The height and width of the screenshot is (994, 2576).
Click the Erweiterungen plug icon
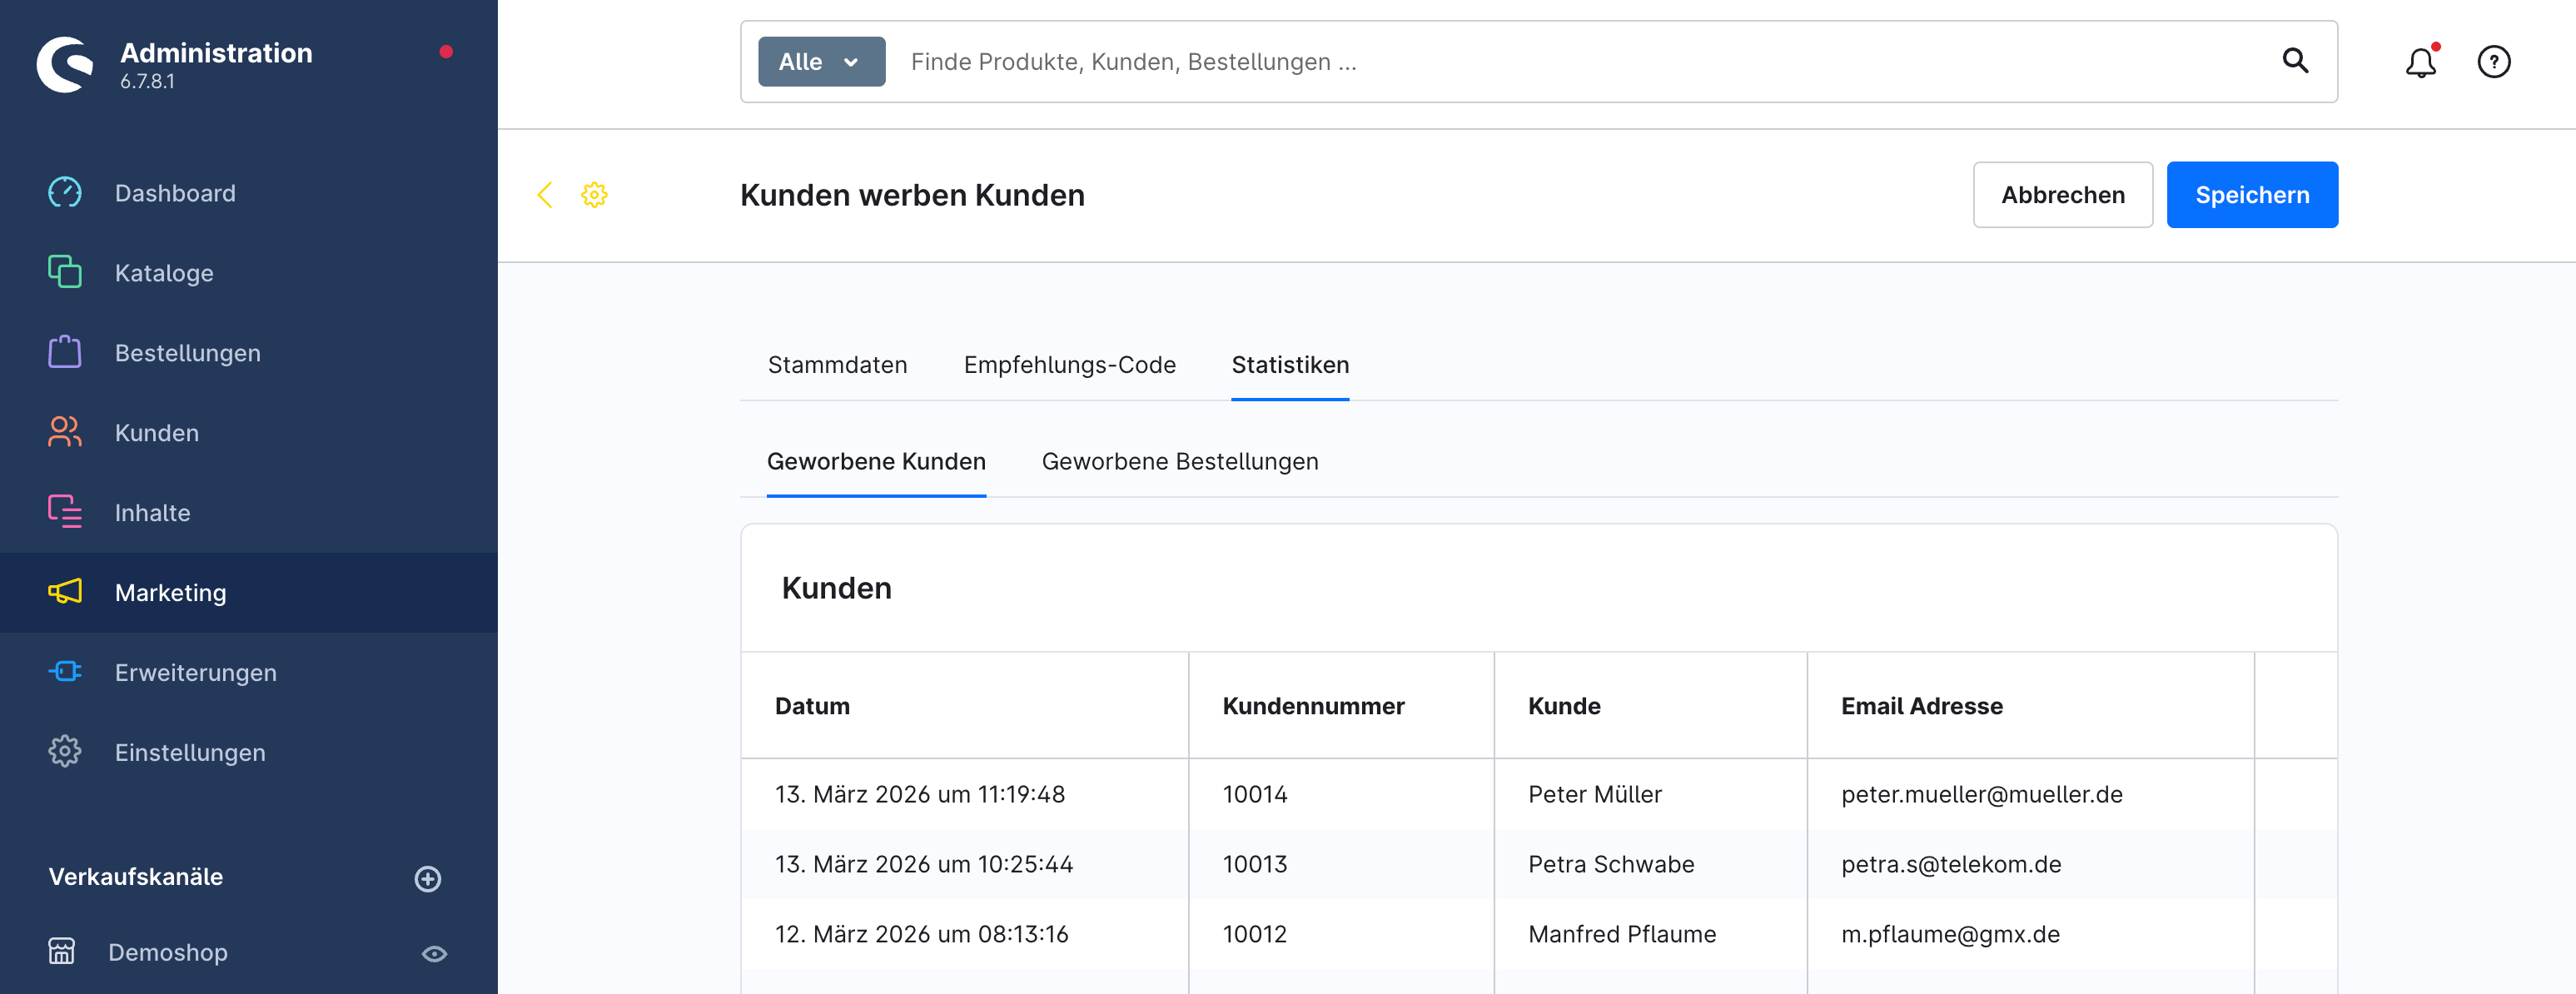tap(65, 672)
